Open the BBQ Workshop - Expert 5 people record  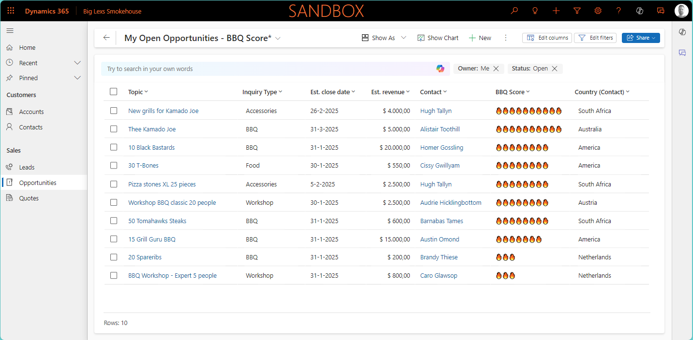pyautogui.click(x=172, y=275)
